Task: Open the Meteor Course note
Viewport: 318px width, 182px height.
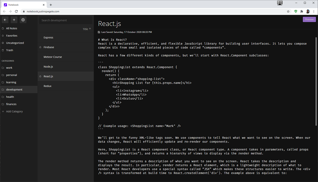Action: [53, 57]
